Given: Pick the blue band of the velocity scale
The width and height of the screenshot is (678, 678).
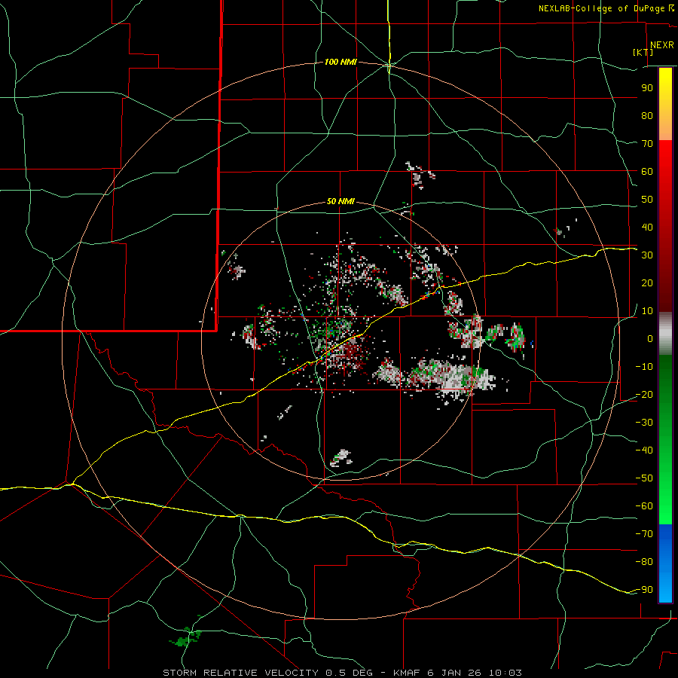Looking at the screenshot, I should [x=665, y=563].
